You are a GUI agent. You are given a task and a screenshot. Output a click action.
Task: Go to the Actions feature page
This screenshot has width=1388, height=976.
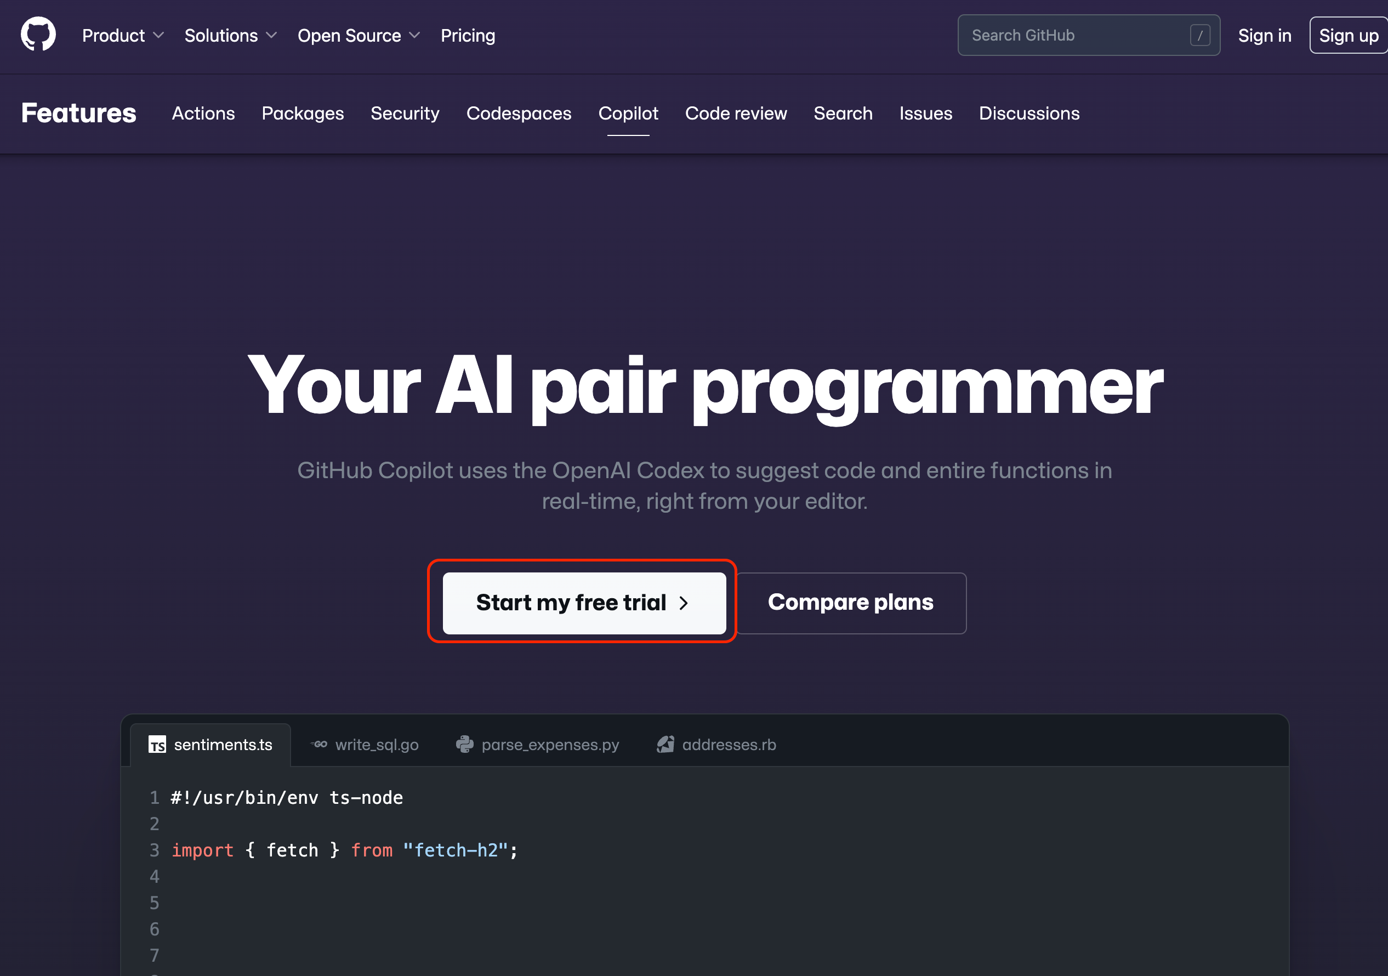point(203,113)
